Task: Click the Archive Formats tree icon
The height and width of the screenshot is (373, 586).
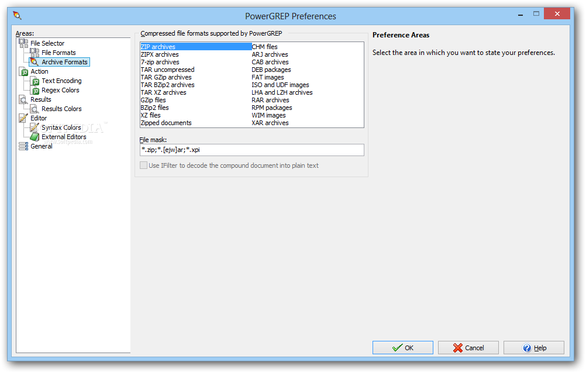Action: (35, 62)
